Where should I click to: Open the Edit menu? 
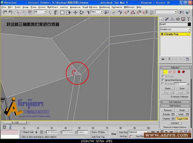click(10, 7)
